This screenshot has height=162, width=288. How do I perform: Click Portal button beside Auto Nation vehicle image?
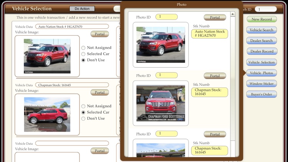point(99,34)
